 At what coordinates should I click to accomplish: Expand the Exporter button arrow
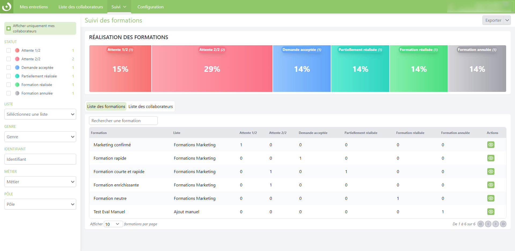(x=507, y=20)
